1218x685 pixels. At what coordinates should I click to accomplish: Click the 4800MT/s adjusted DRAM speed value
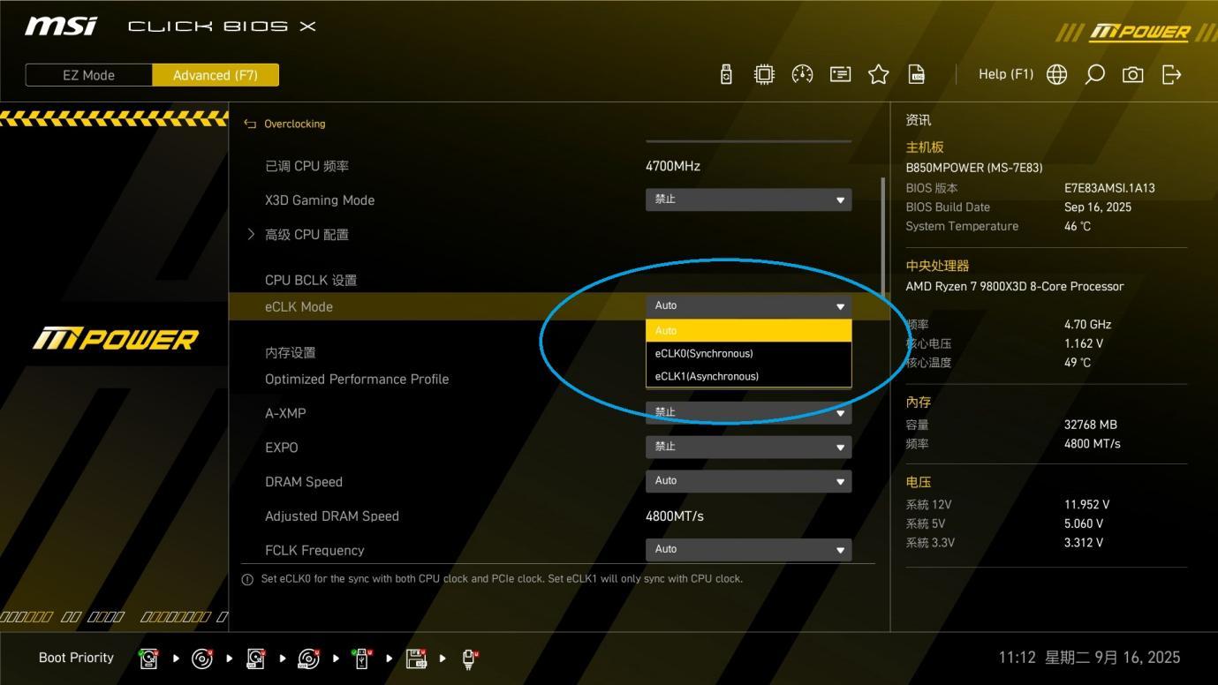(x=675, y=516)
